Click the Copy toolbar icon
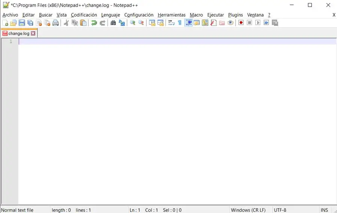This screenshot has height=213, width=337. [x=75, y=23]
